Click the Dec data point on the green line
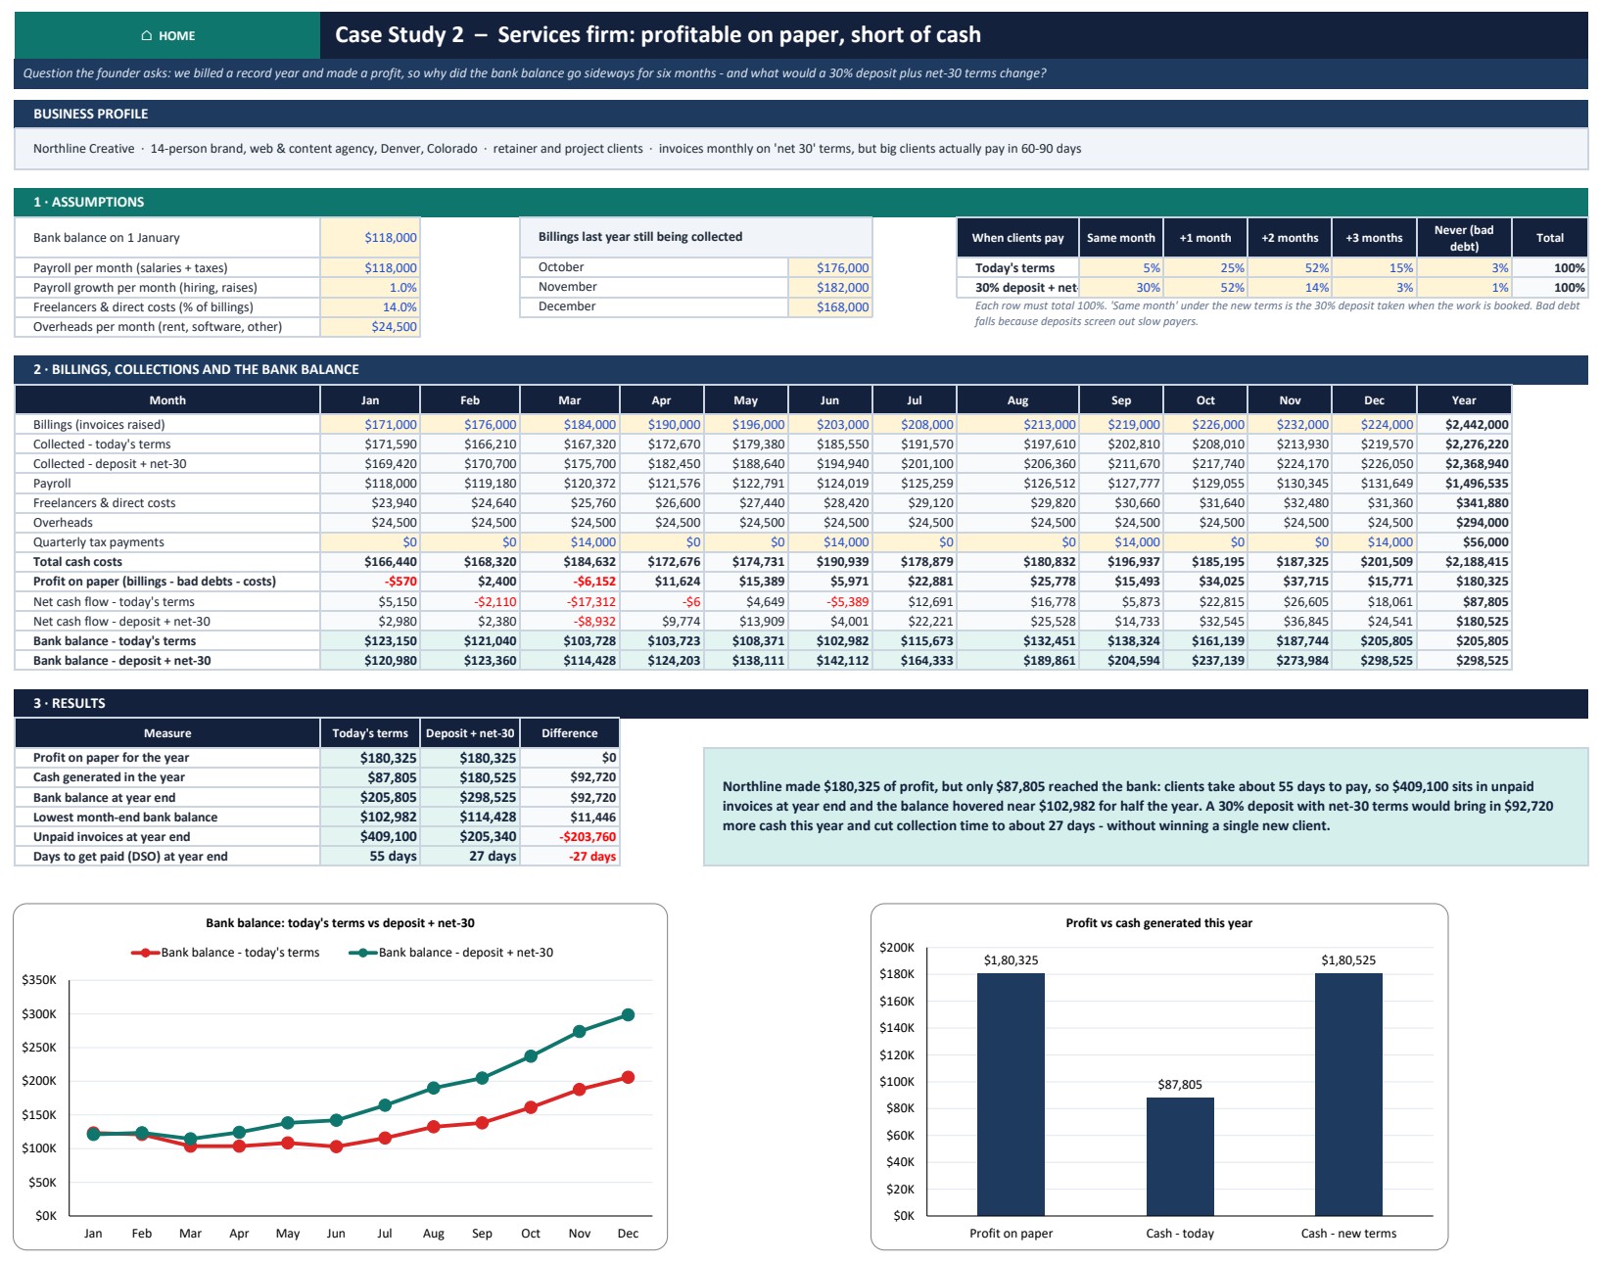Image resolution: width=1601 pixels, height=1263 pixels. (x=628, y=1015)
